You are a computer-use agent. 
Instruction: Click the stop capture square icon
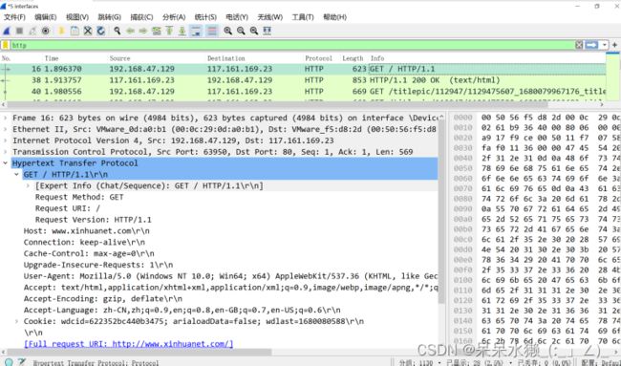[x=19, y=31]
